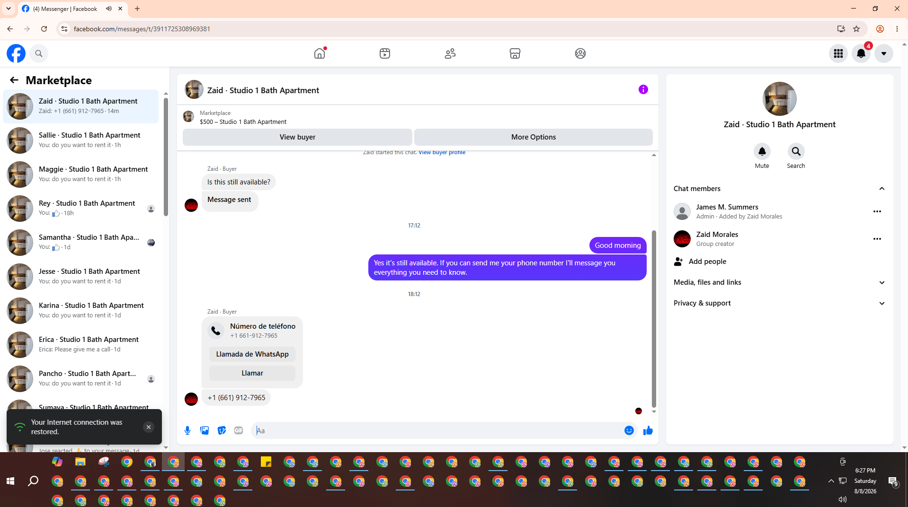This screenshot has width=908, height=507.
Task: Open Rey Studio 1 Bath Apartment chat
Action: [81, 208]
